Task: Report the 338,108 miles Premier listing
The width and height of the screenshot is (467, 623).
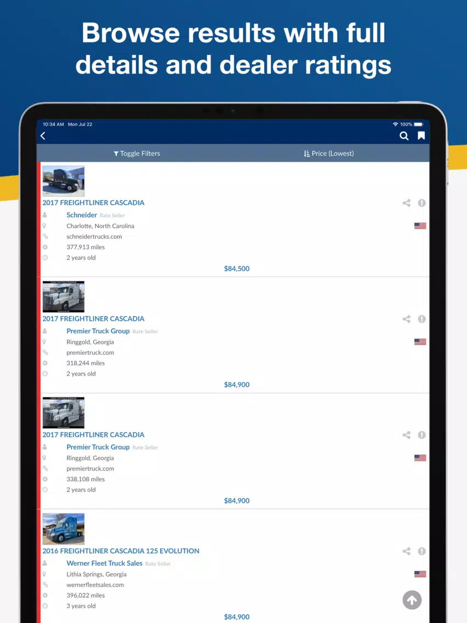Action: point(422,435)
